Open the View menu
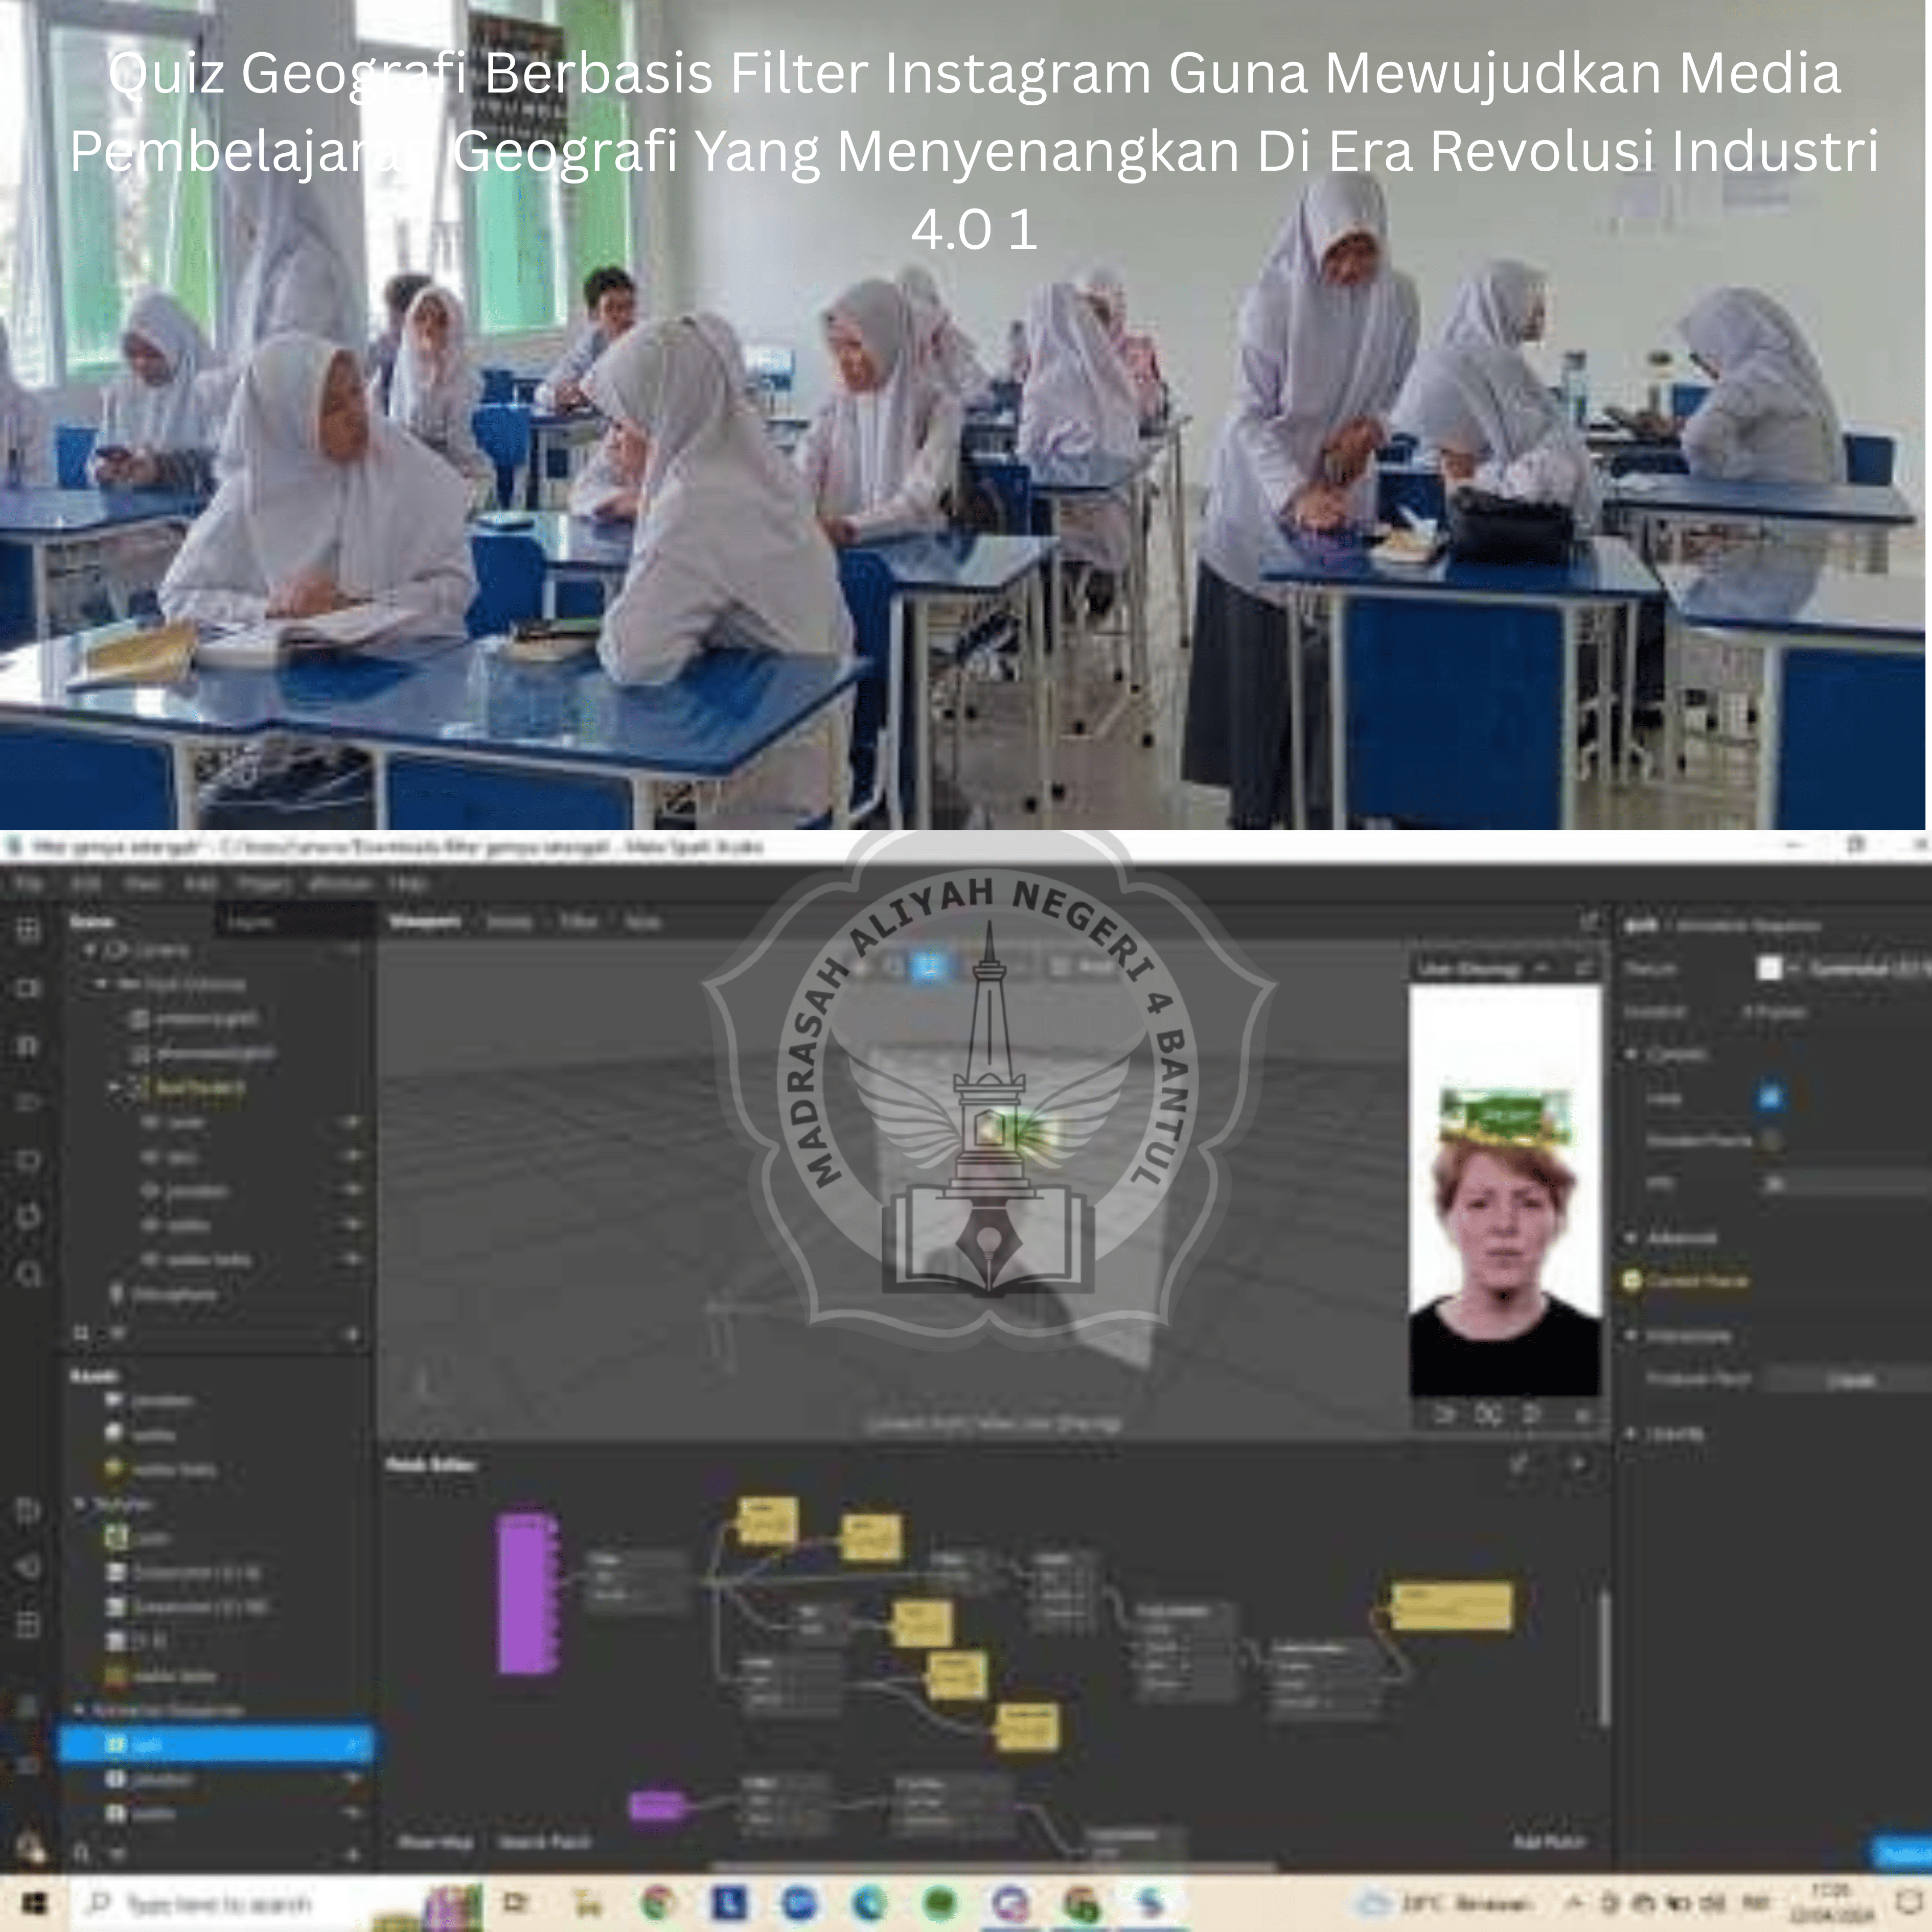This screenshot has width=1932, height=1932. click(143, 884)
